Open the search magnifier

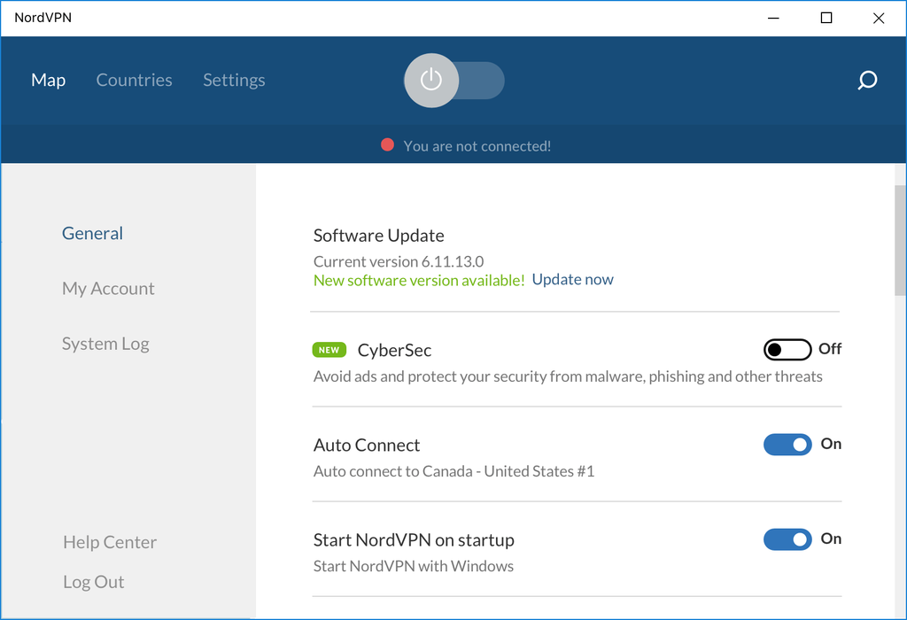[867, 80]
